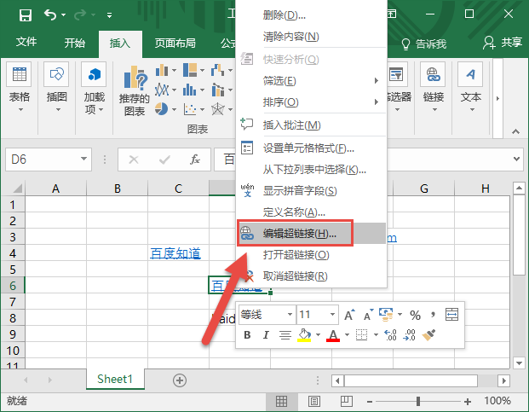Click the zoom slider handle
529x412 pixels.
pyautogui.click(x=418, y=401)
